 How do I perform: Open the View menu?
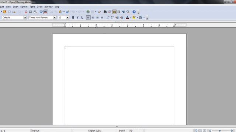8,7
